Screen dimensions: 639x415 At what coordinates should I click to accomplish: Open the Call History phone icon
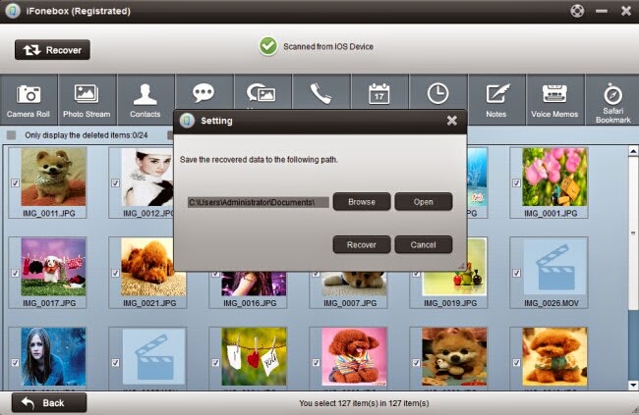click(x=320, y=93)
